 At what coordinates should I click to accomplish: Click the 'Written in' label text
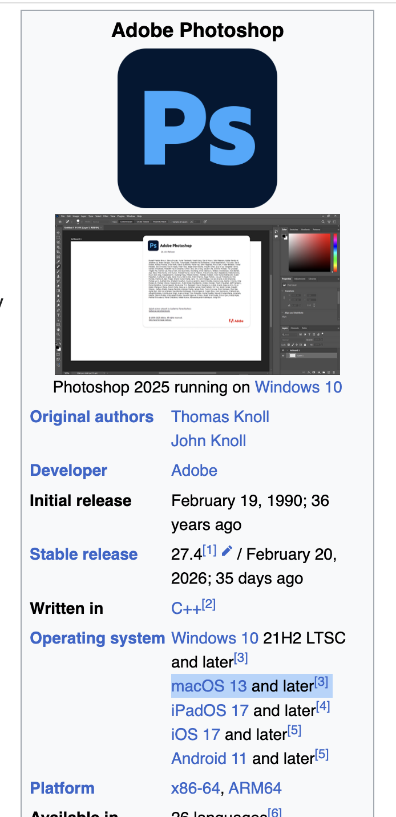pos(67,608)
